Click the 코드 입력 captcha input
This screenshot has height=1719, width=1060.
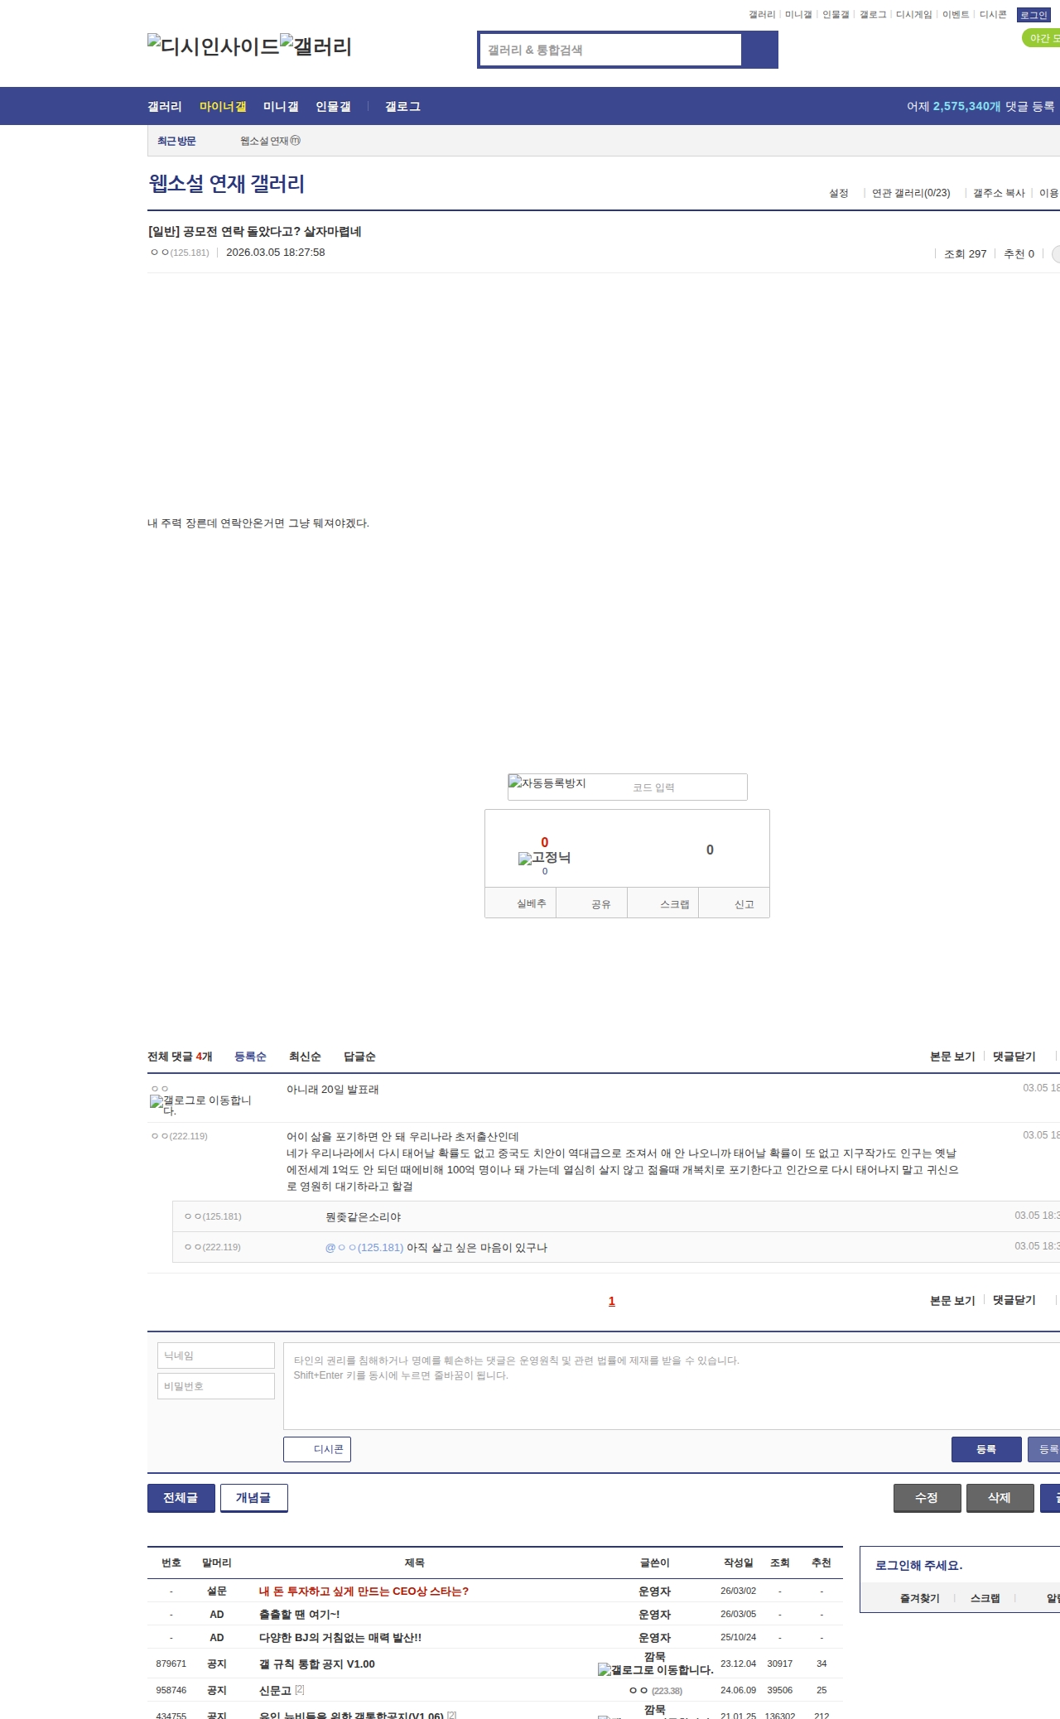coord(684,787)
